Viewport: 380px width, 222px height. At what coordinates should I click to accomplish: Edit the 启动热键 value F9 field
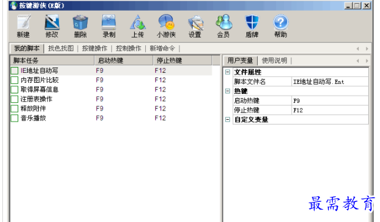click(x=330, y=100)
